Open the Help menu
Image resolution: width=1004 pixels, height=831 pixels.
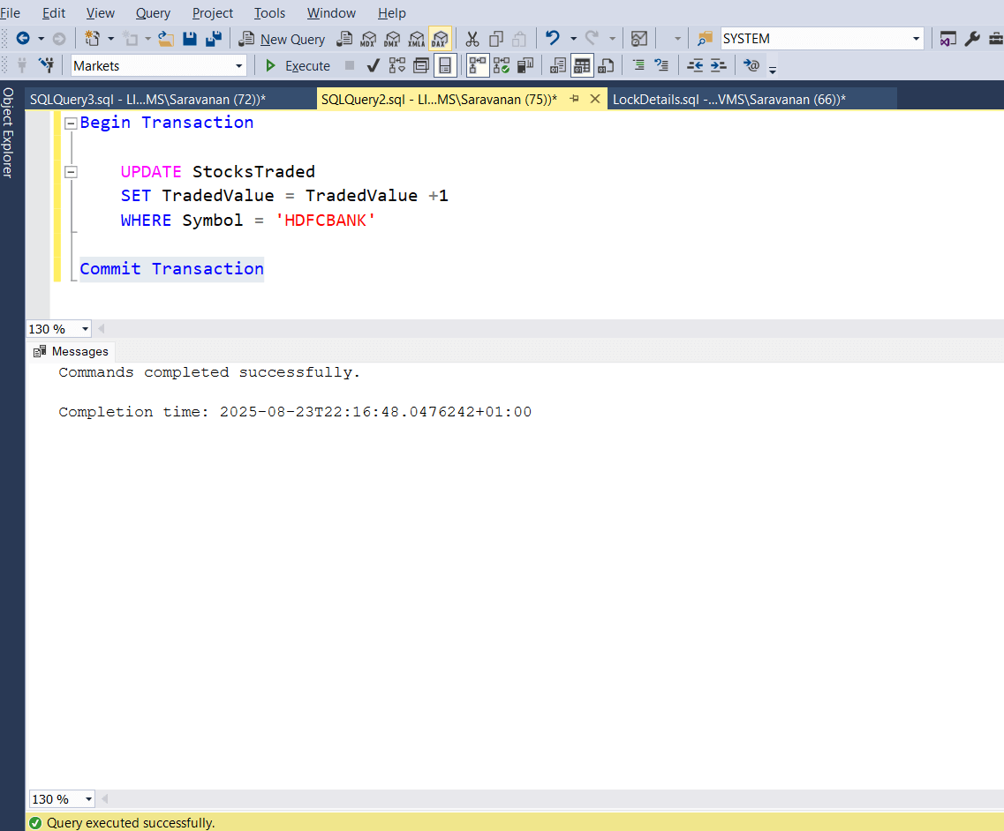tap(391, 13)
